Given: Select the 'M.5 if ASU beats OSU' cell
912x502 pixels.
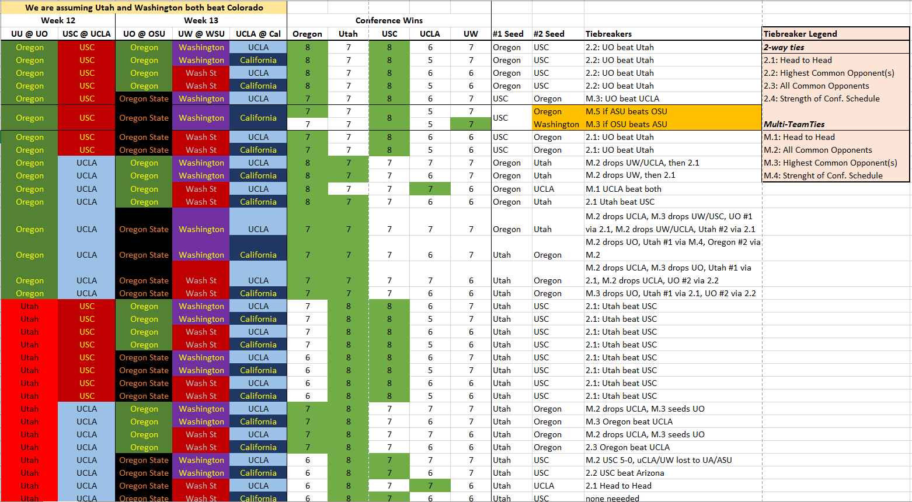Looking at the screenshot, I should [x=673, y=111].
